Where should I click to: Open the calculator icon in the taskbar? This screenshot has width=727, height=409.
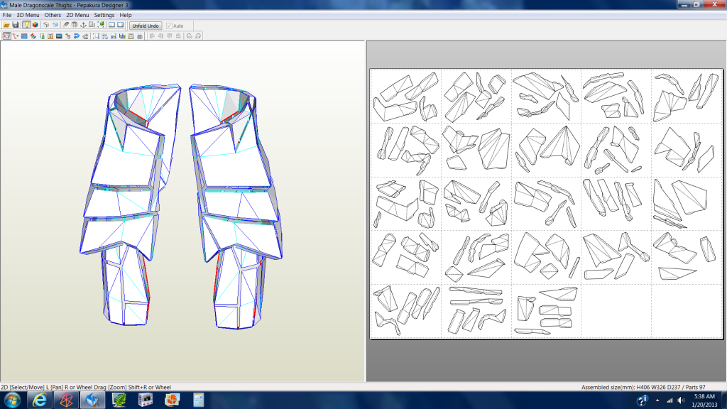[x=199, y=400]
